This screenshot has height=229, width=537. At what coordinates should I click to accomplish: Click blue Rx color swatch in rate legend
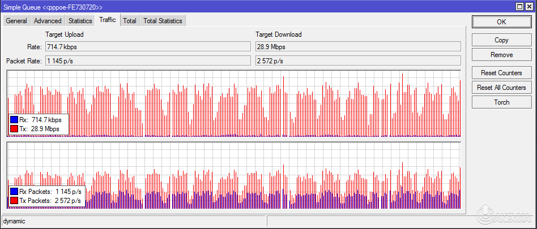click(14, 120)
